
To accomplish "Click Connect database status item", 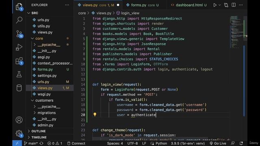I will 76,143.
